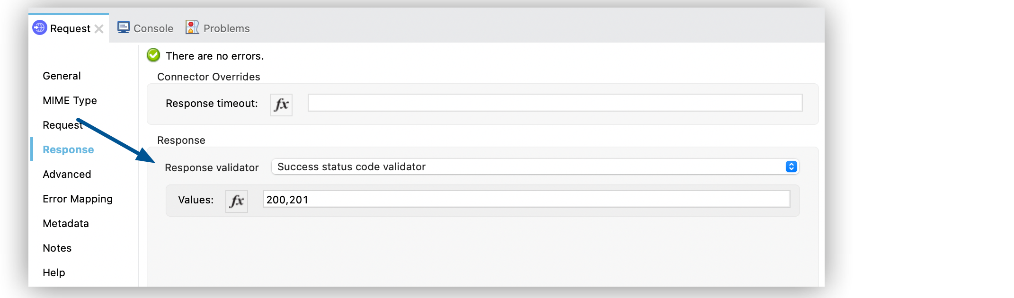1014x298 pixels.
Task: Open the Advanced section
Action: point(67,174)
